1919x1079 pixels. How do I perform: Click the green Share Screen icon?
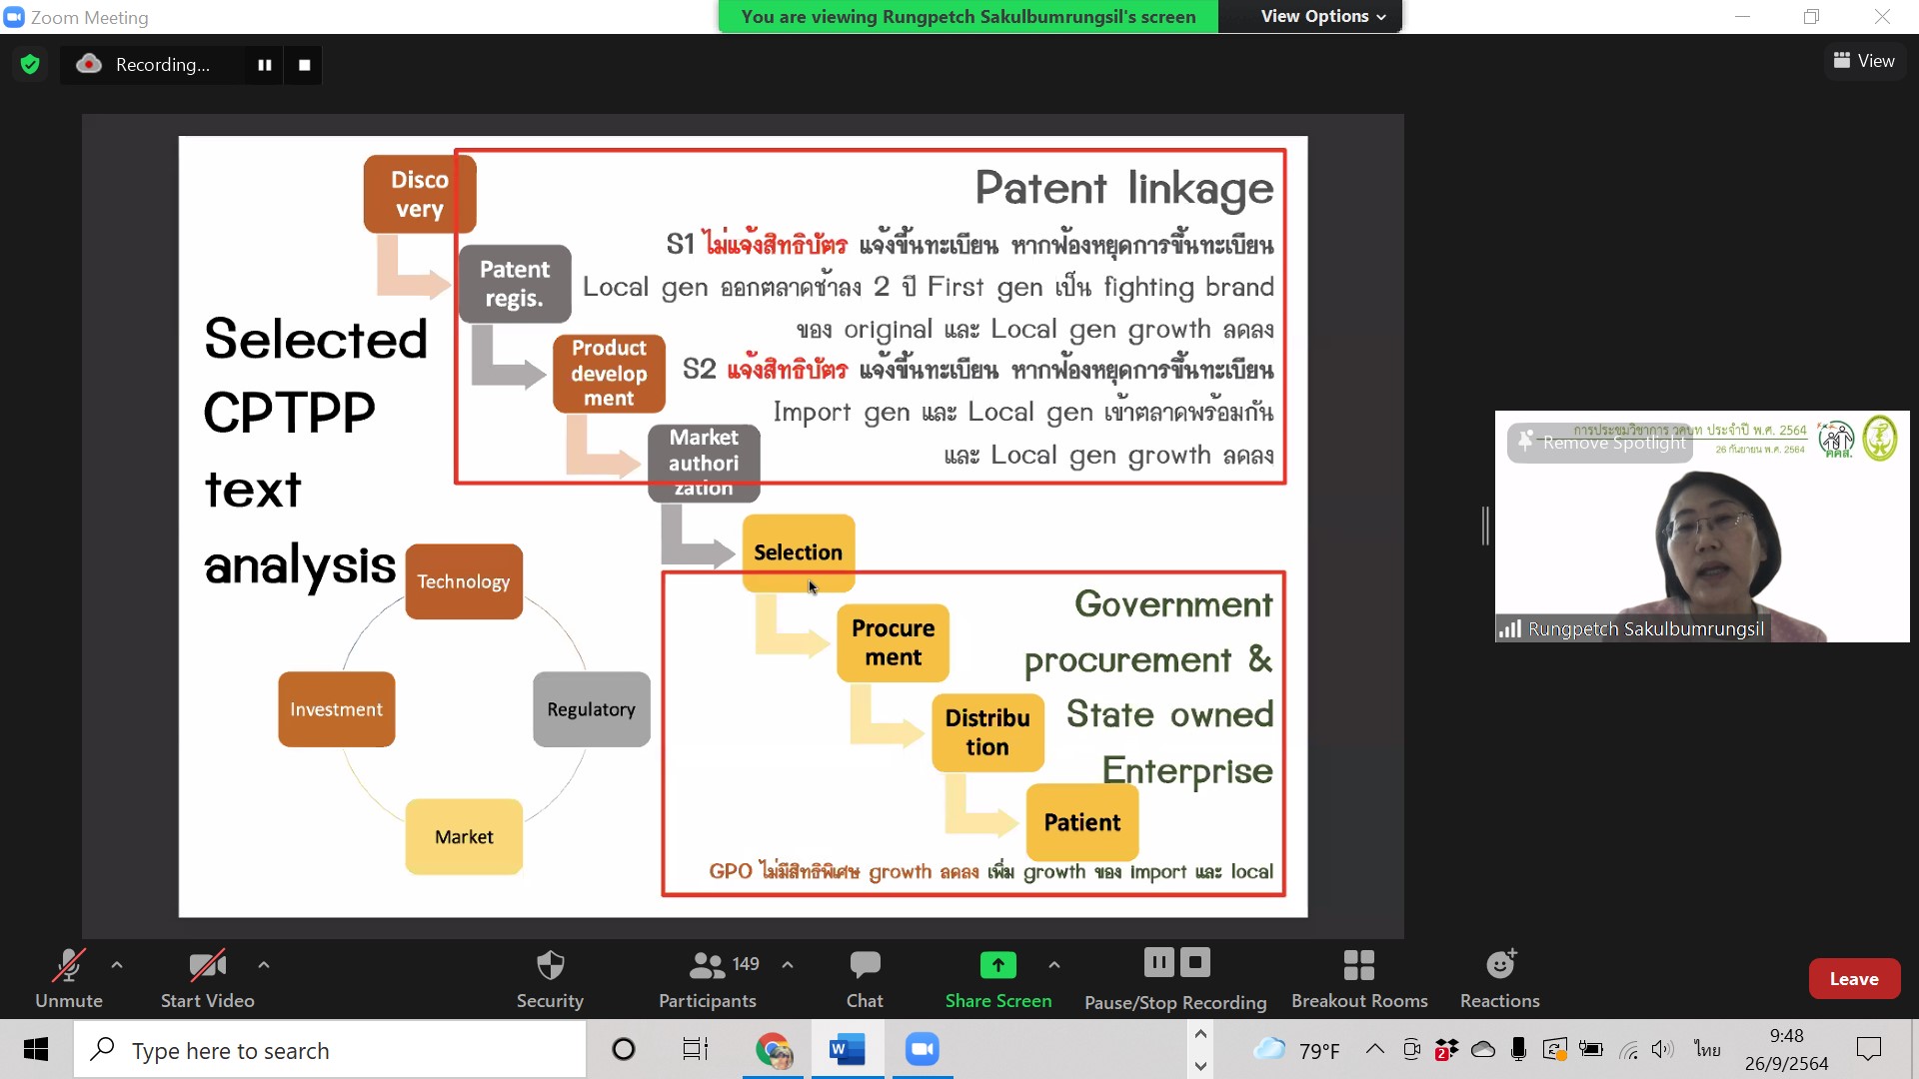click(998, 965)
